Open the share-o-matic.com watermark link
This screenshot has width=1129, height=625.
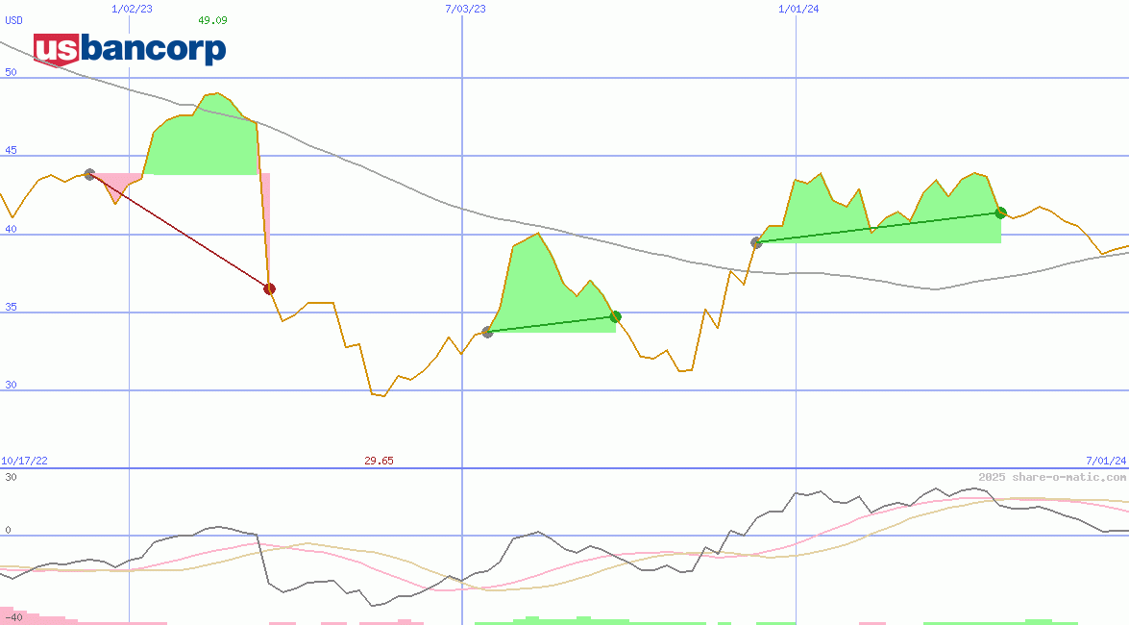[1052, 477]
